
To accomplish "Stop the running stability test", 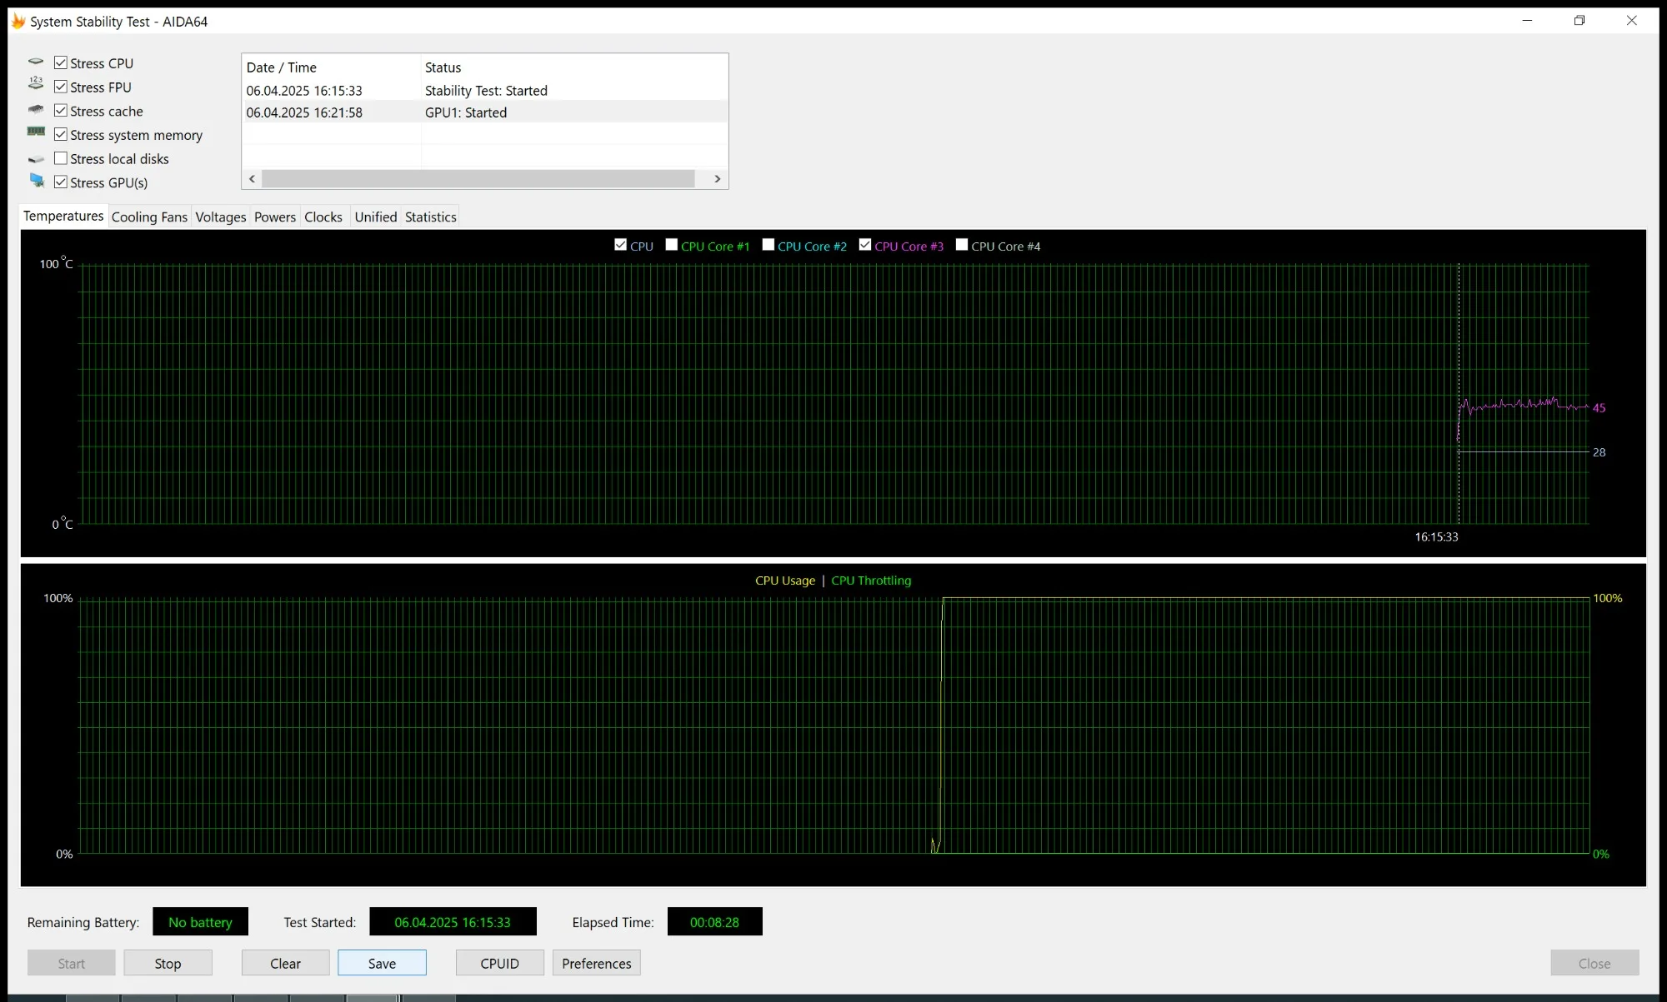I will pyautogui.click(x=168, y=963).
